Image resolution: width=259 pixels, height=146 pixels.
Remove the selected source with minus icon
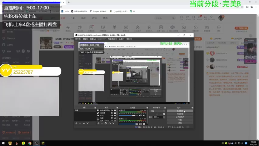coord(102,123)
